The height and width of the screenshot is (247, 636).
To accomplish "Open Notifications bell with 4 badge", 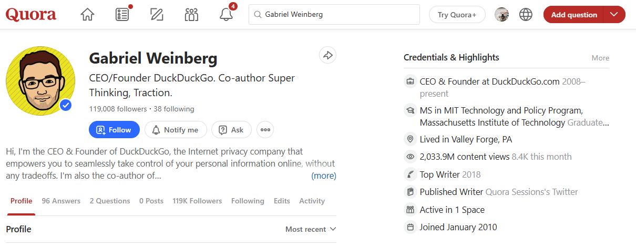I will point(227,15).
